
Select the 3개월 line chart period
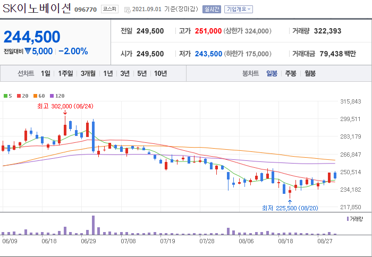[x=88, y=73]
